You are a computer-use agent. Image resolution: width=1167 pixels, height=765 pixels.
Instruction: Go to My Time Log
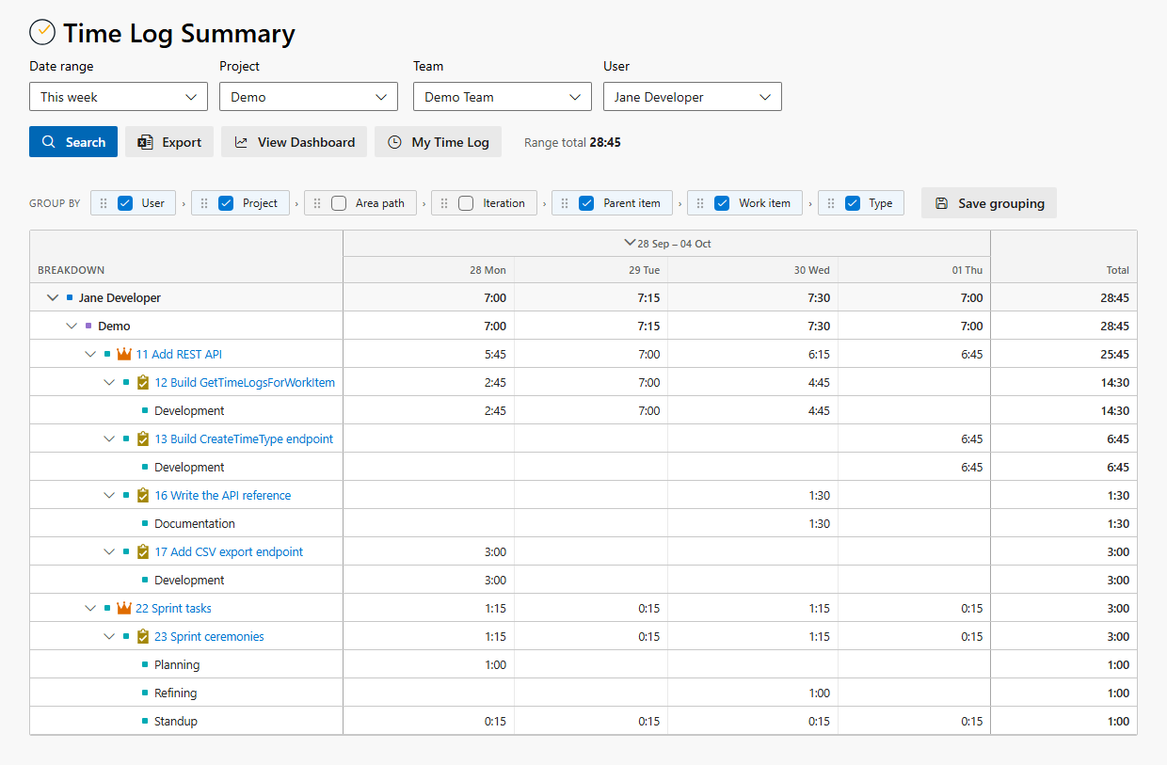tap(439, 142)
